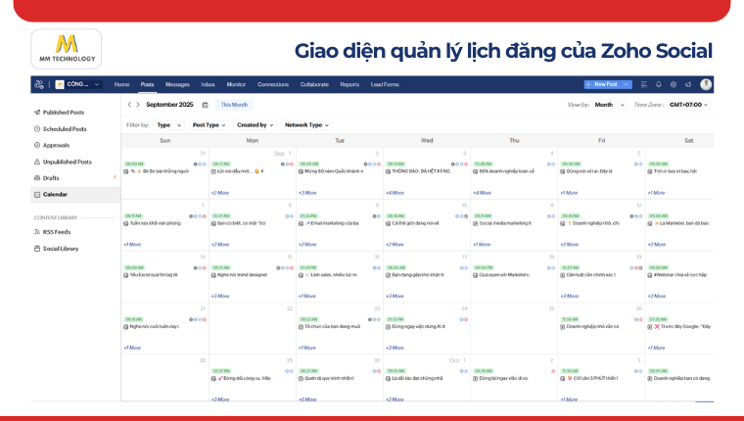The width and height of the screenshot is (744, 421).
Task: Open the Time Zone GMT+07:00 dropdown
Action: point(688,105)
